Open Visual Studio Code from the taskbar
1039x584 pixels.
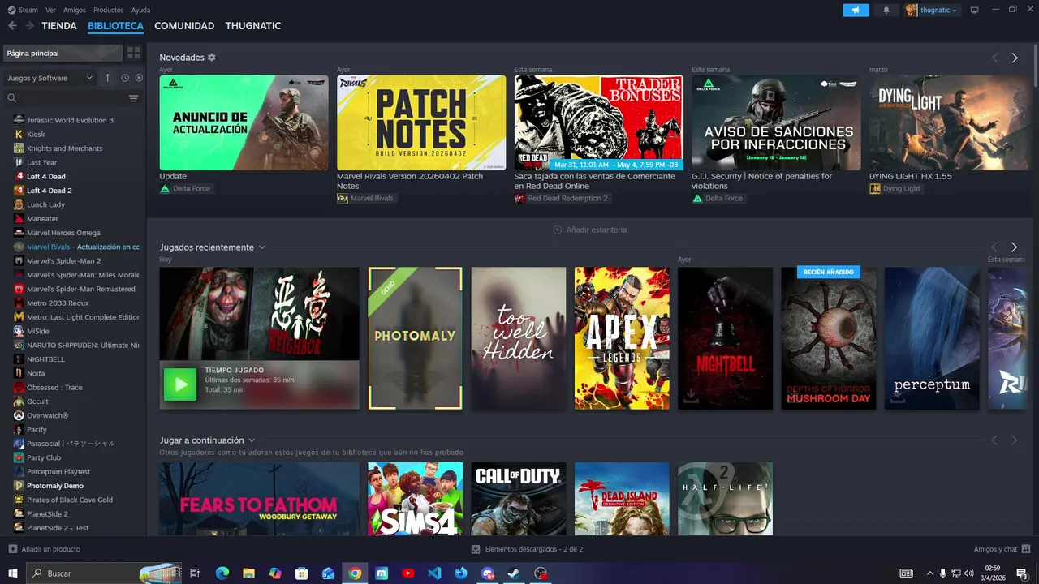434,573
